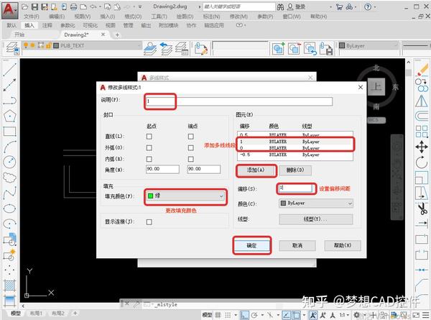Select the Spline tool
The width and height of the screenshot is (431, 320).
[x=9, y=193]
